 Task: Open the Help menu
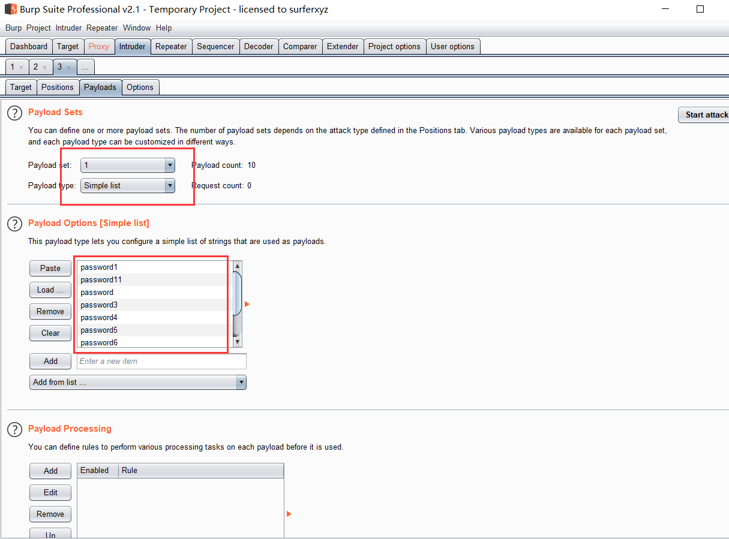click(164, 28)
